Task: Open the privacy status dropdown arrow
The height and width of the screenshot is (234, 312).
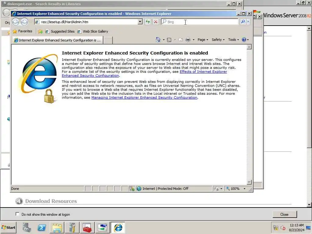Action: 221,189
